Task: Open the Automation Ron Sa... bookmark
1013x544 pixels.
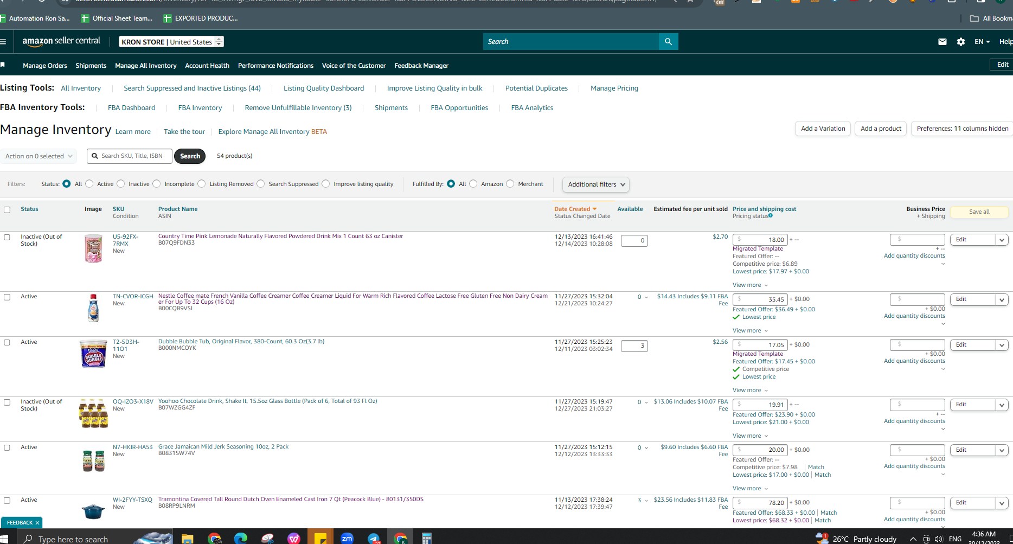Action: pyautogui.click(x=35, y=18)
